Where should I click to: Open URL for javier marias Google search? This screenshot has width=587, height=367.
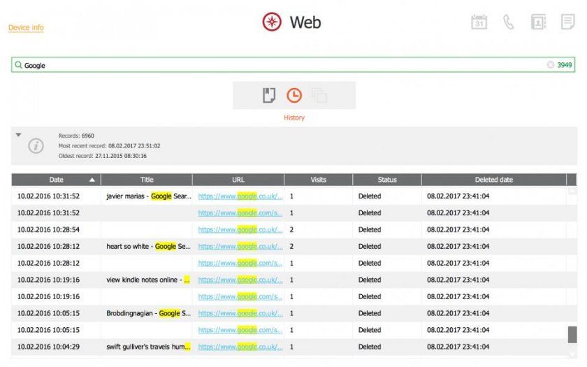(x=240, y=196)
